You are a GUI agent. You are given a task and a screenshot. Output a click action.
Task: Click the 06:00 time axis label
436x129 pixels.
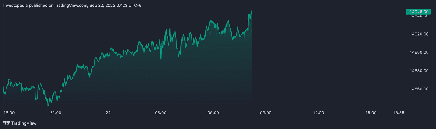pos(213,113)
